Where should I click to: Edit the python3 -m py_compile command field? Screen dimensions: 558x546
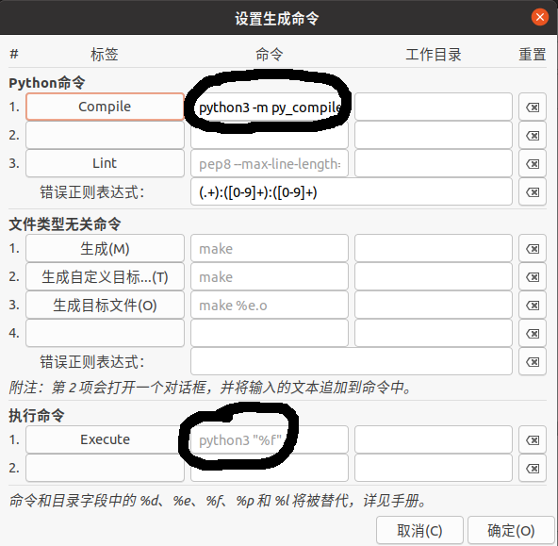[270, 107]
